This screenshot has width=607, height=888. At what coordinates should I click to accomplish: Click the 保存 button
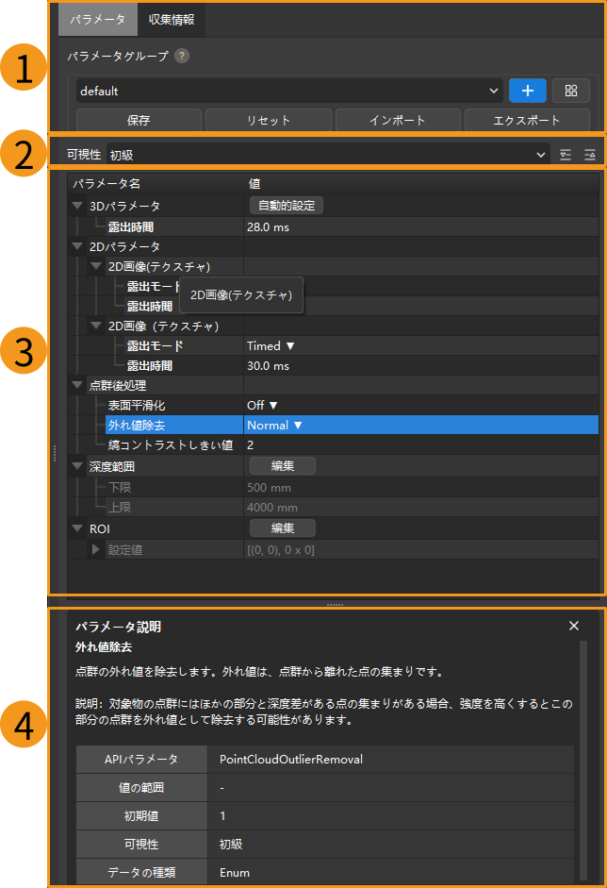[x=139, y=120]
